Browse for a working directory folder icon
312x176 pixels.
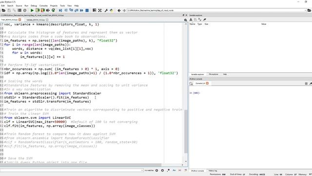310,10
